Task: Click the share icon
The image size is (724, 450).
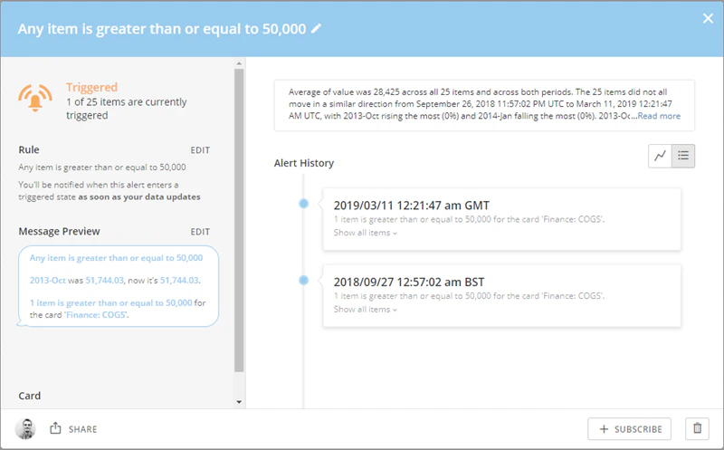Action: 55,428
